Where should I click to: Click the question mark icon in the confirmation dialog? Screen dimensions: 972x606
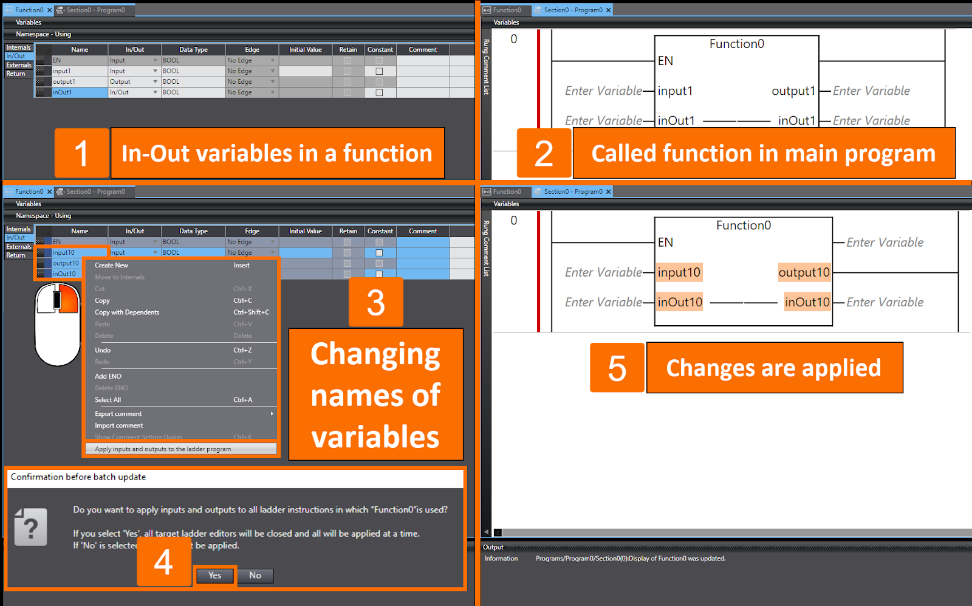point(30,527)
